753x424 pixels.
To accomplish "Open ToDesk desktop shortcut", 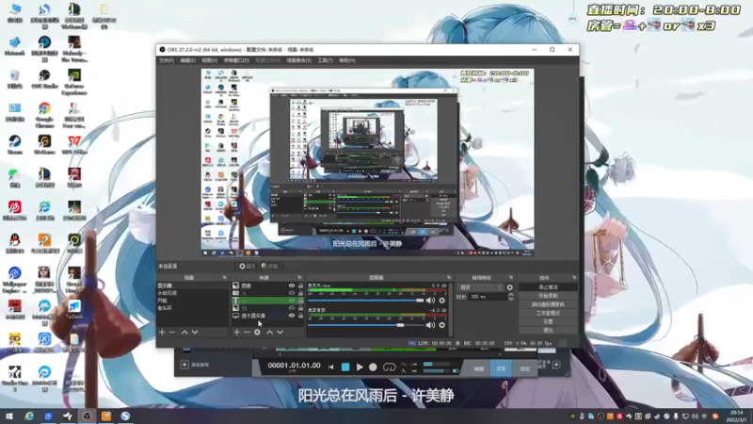I will pos(74,310).
